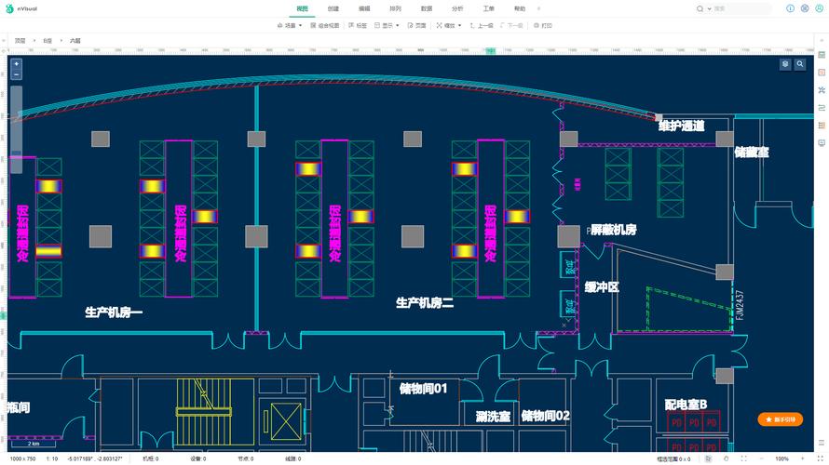
Task: Select the 储物间01 room label
Action: tap(423, 389)
